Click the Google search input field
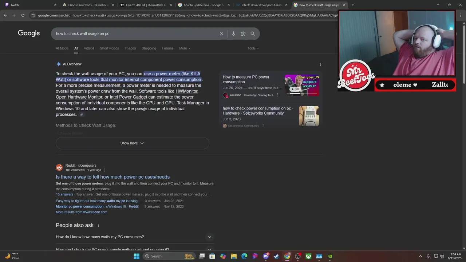 point(135,33)
